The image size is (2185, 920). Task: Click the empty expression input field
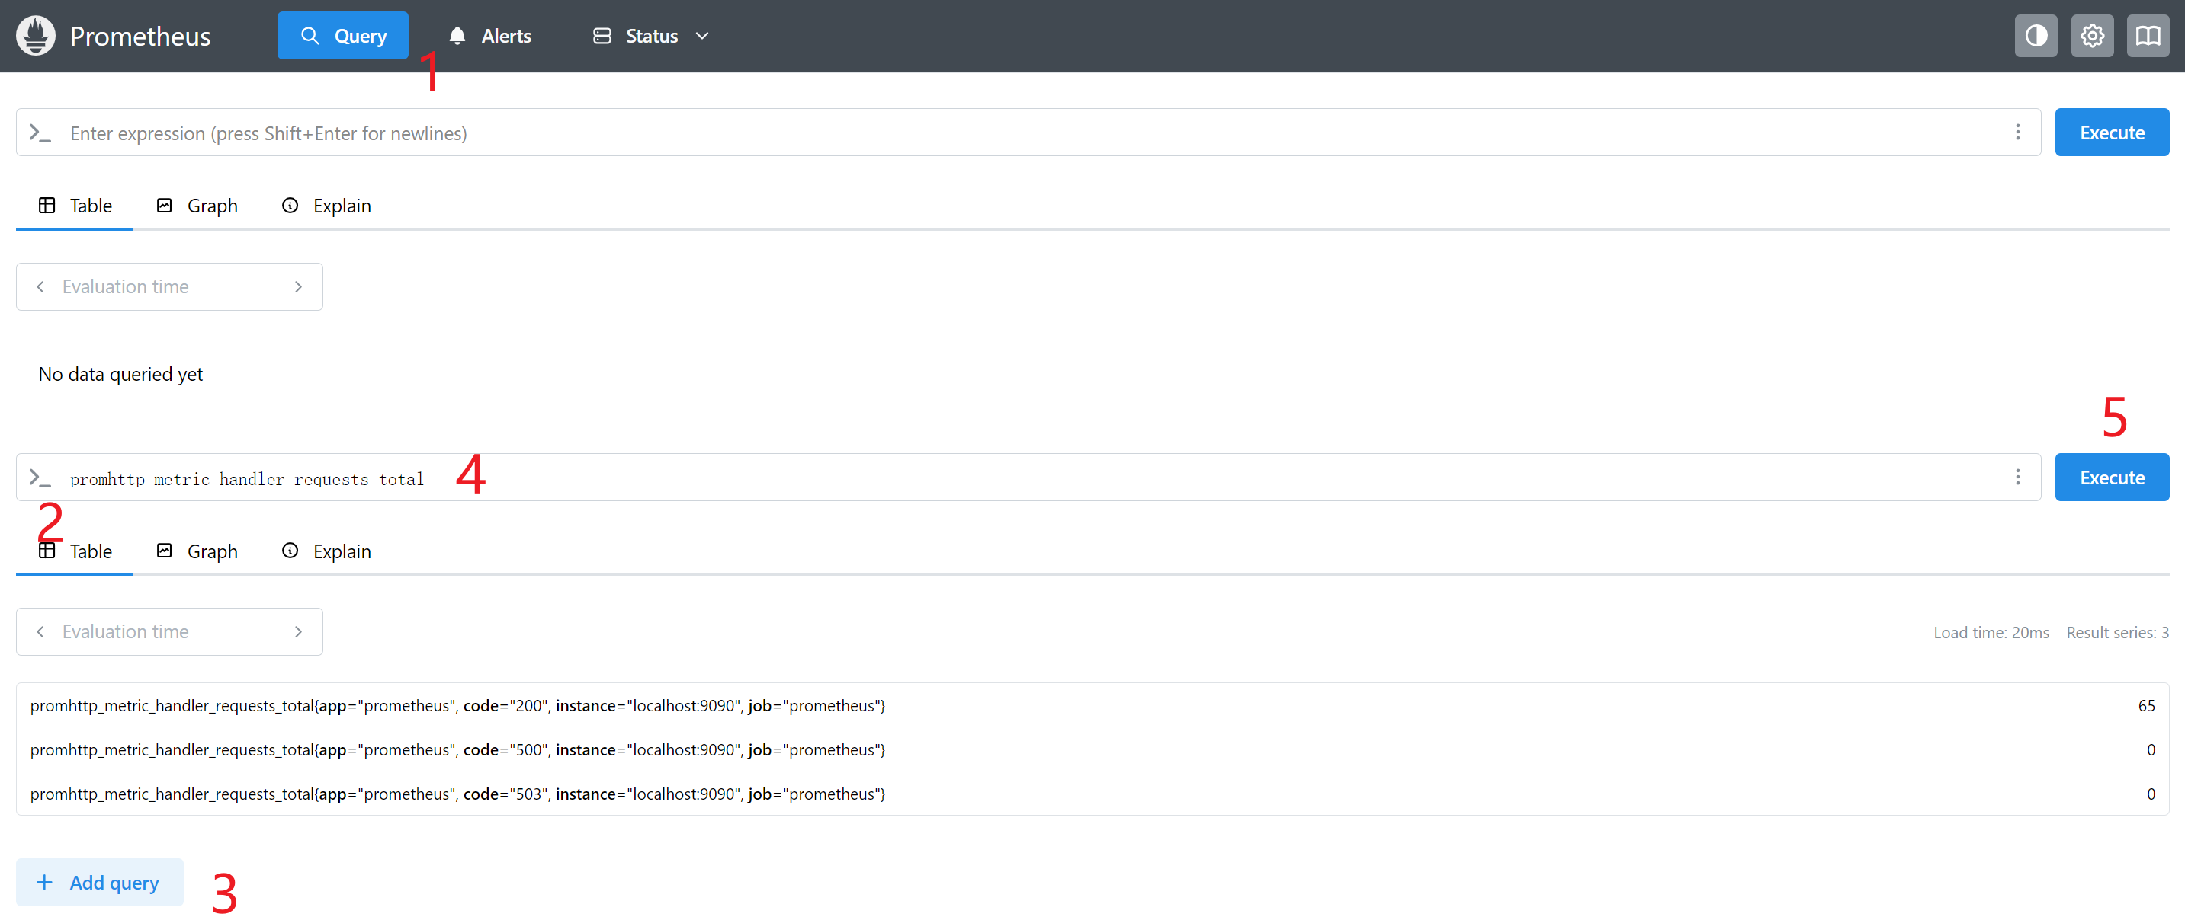pyautogui.click(x=1028, y=133)
